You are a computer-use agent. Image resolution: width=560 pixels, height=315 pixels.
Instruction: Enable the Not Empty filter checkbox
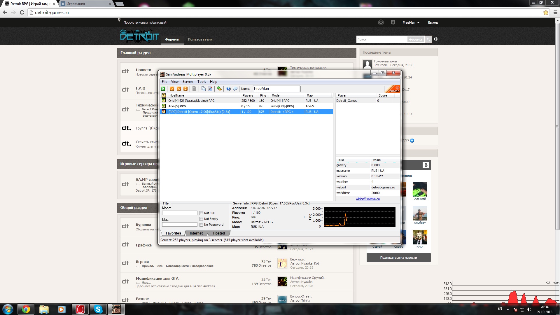(x=201, y=219)
